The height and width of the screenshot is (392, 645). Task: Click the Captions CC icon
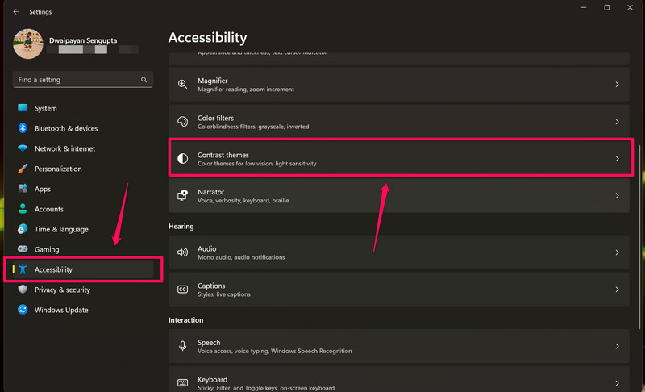(x=182, y=290)
